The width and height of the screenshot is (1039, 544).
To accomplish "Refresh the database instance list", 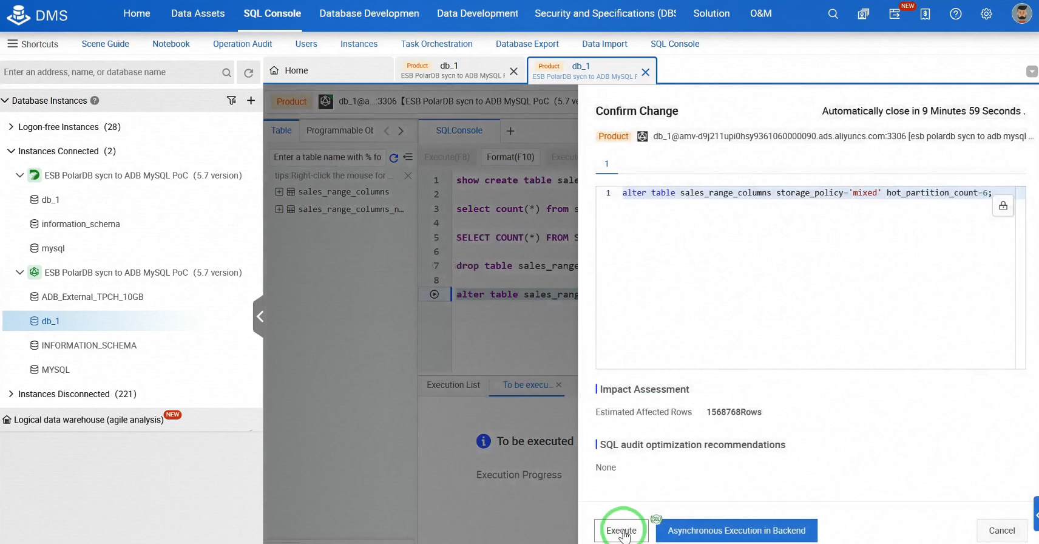I will [x=248, y=73].
